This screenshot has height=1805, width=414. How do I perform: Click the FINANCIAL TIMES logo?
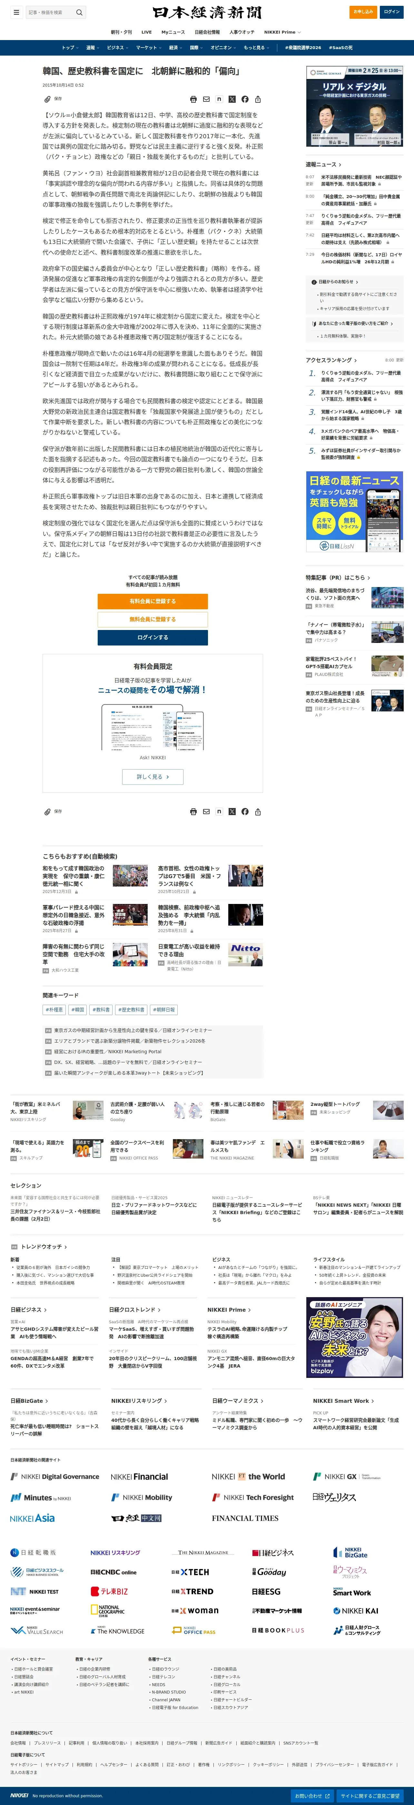point(245,1518)
